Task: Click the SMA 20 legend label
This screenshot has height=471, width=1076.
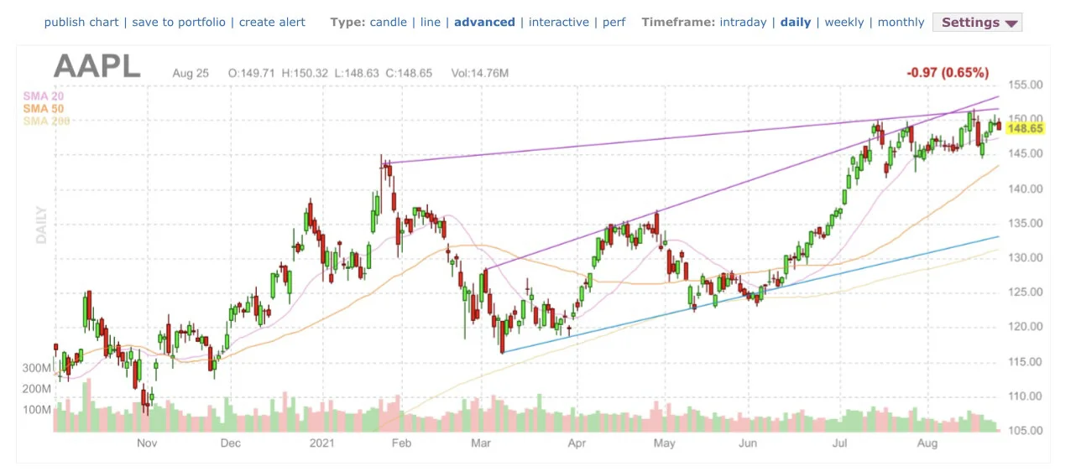Action: [43, 96]
